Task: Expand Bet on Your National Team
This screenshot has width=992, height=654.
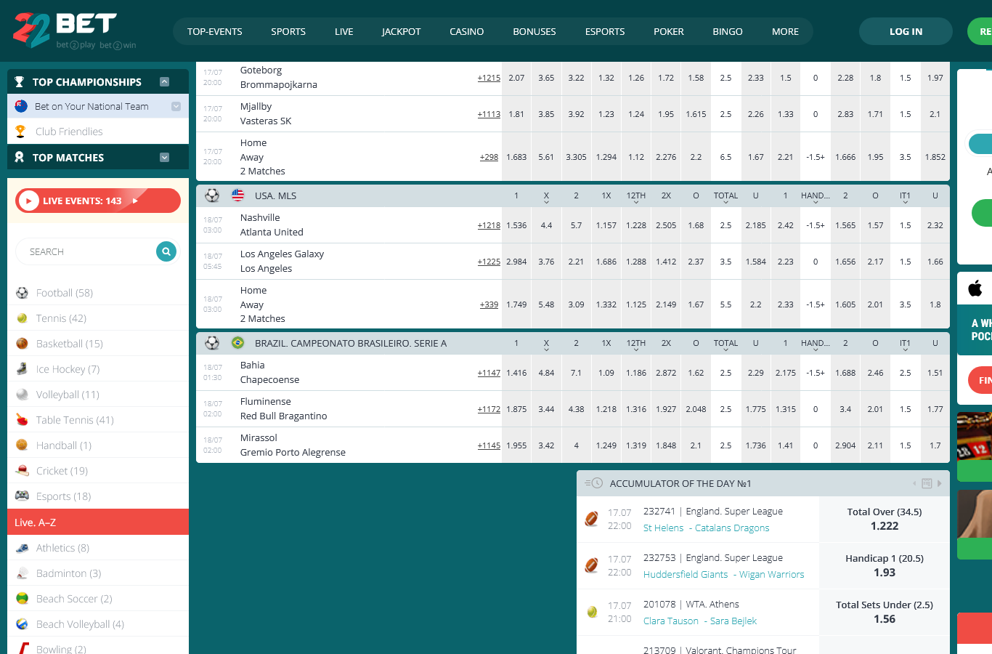Action: click(176, 106)
